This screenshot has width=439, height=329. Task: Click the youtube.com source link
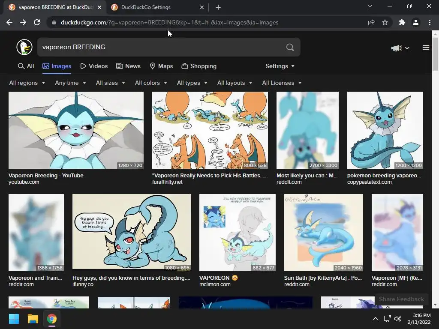click(x=24, y=182)
